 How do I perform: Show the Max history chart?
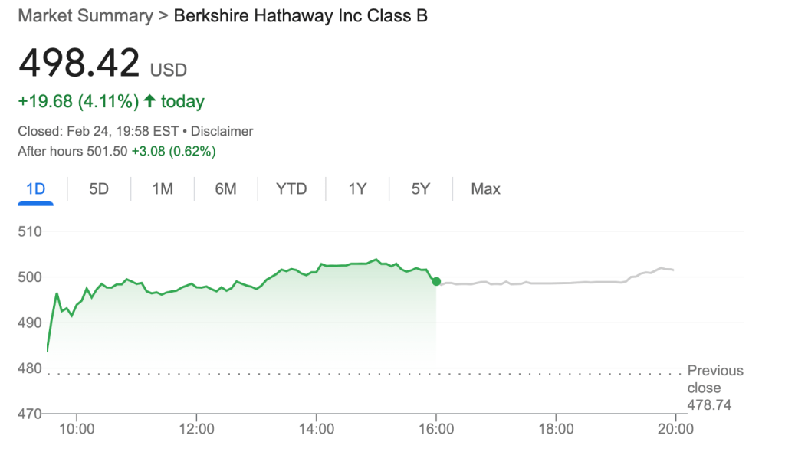(x=485, y=189)
